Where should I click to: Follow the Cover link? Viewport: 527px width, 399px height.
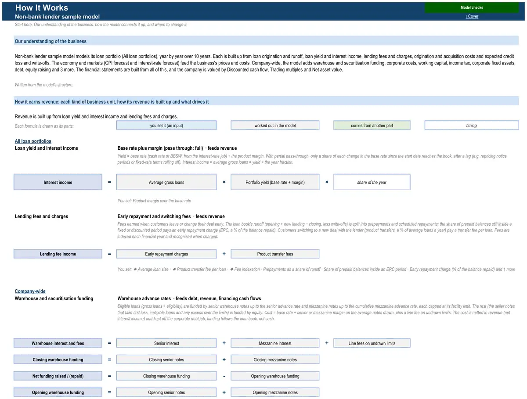pyautogui.click(x=472, y=16)
